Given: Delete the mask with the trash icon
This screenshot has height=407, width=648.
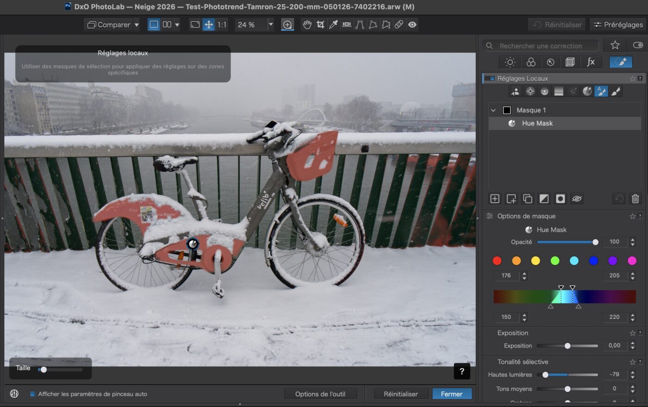Looking at the screenshot, I should 635,199.
